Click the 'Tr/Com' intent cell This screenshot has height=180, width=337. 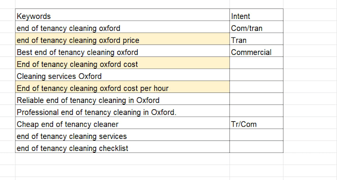click(x=256, y=123)
